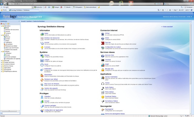Select Dossiers partagés in sidebar tree
This screenshot has height=117, width=194.
pos(11,57)
